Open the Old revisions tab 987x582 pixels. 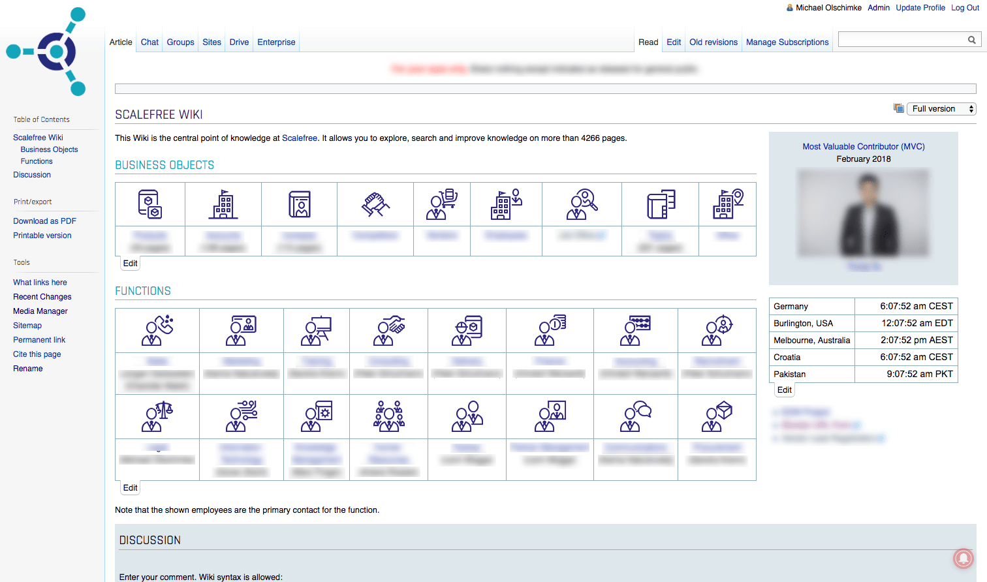[x=713, y=42]
